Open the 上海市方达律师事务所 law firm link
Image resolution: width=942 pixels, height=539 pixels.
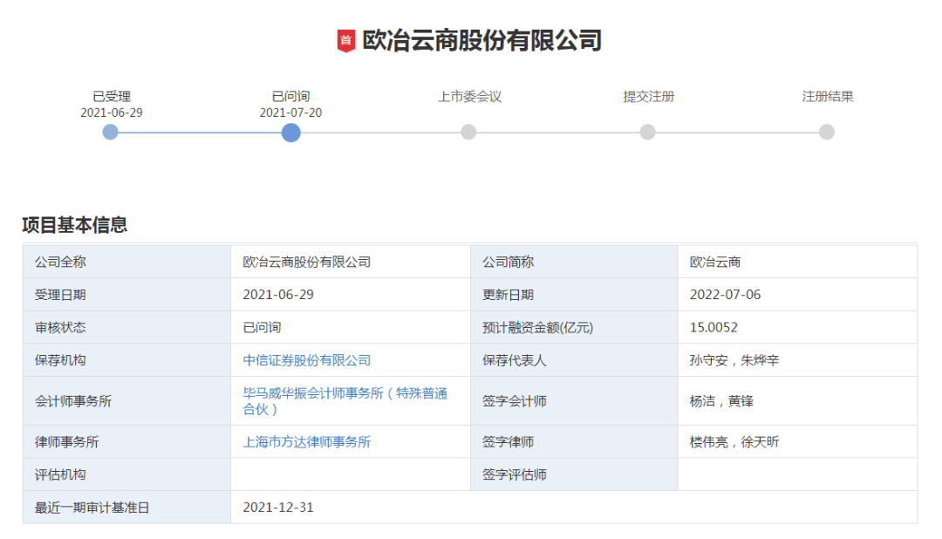click(307, 442)
